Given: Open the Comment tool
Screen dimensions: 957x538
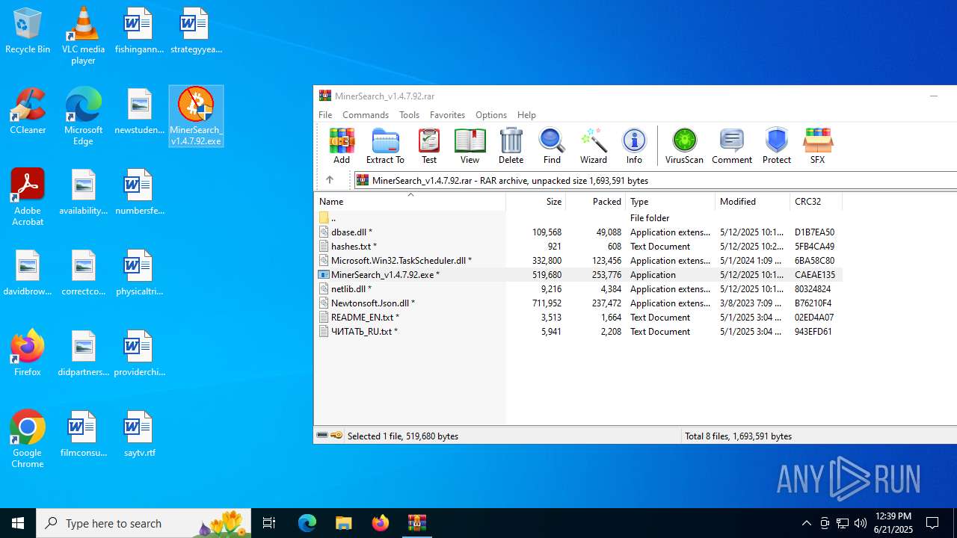Looking at the screenshot, I should tap(732, 146).
